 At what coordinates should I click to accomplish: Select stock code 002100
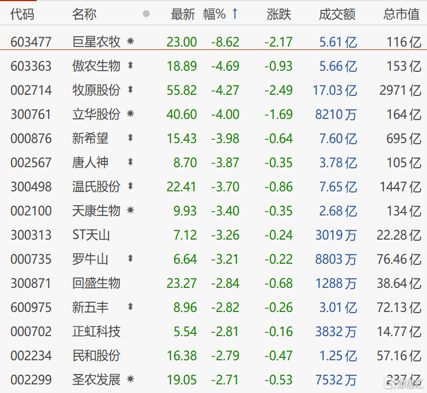coord(31,211)
